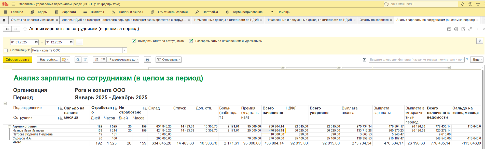Click the funnel filter settings icon
The image size is (485, 149).
point(480,41)
